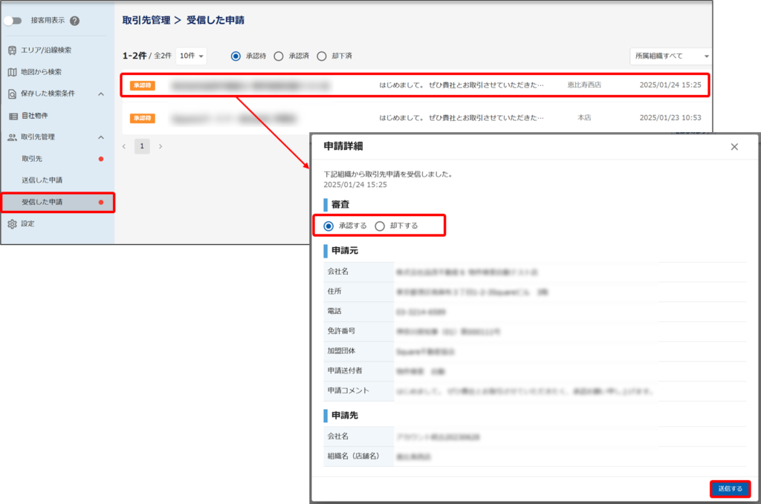Viewport: 761px width, 504px height.
Task: Open the 本店 application row from 2025/01/23
Action: 415,118
